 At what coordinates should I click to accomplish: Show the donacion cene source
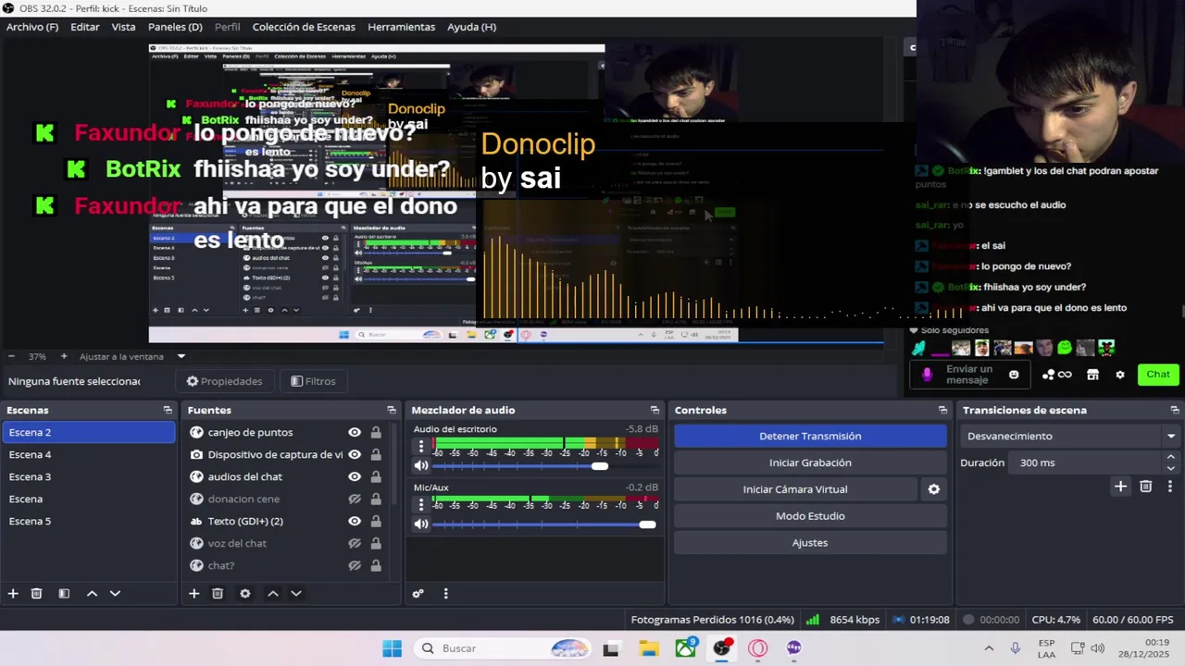click(355, 499)
